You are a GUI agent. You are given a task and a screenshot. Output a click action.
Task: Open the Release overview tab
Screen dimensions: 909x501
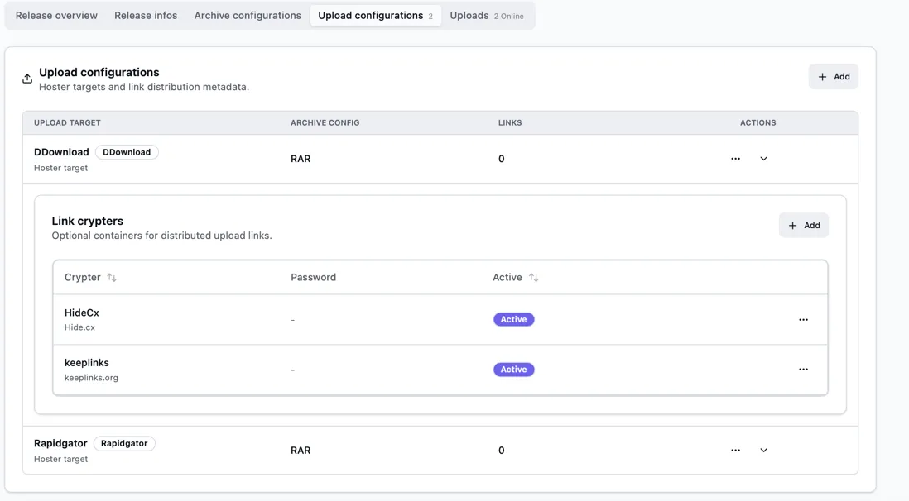coord(56,16)
